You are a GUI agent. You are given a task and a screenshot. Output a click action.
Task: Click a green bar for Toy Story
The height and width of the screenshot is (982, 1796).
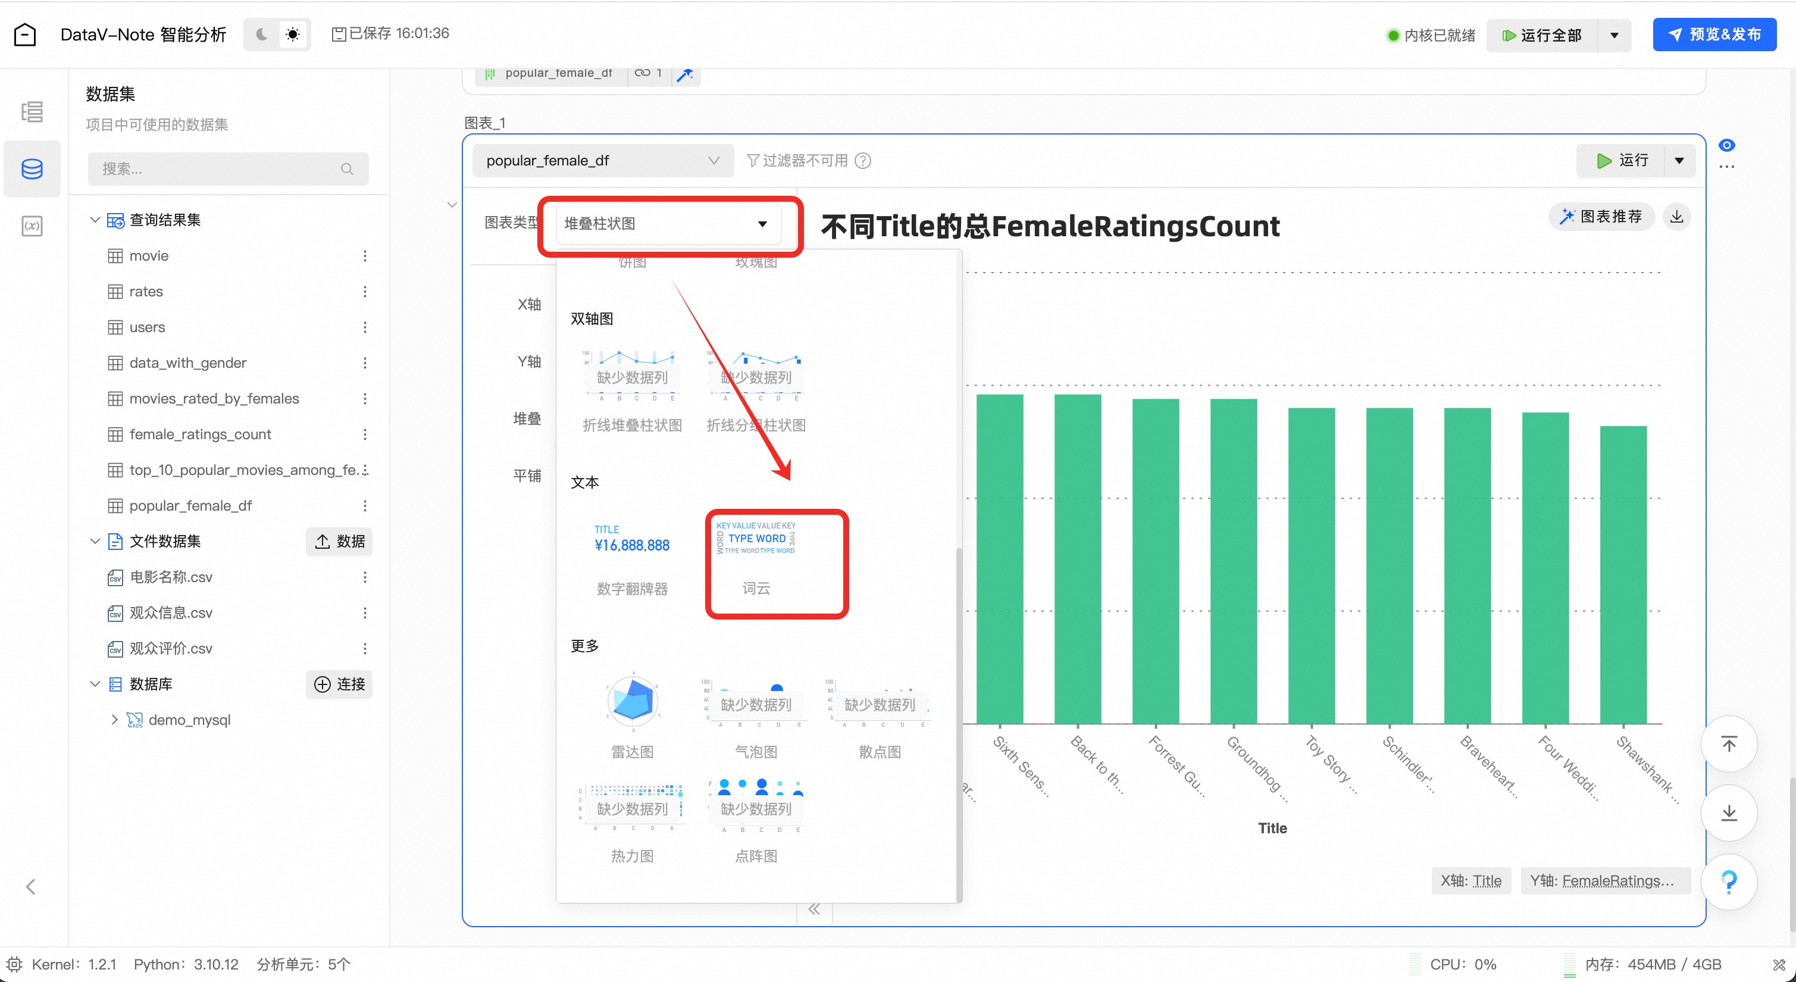tap(1311, 565)
